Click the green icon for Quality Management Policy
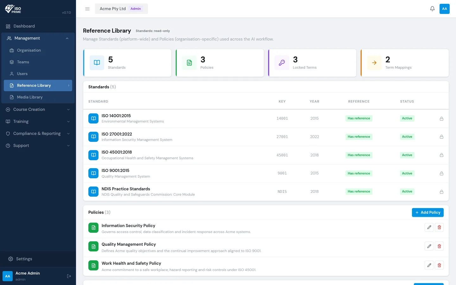Screen dimensions: 456x285 point(93,246)
